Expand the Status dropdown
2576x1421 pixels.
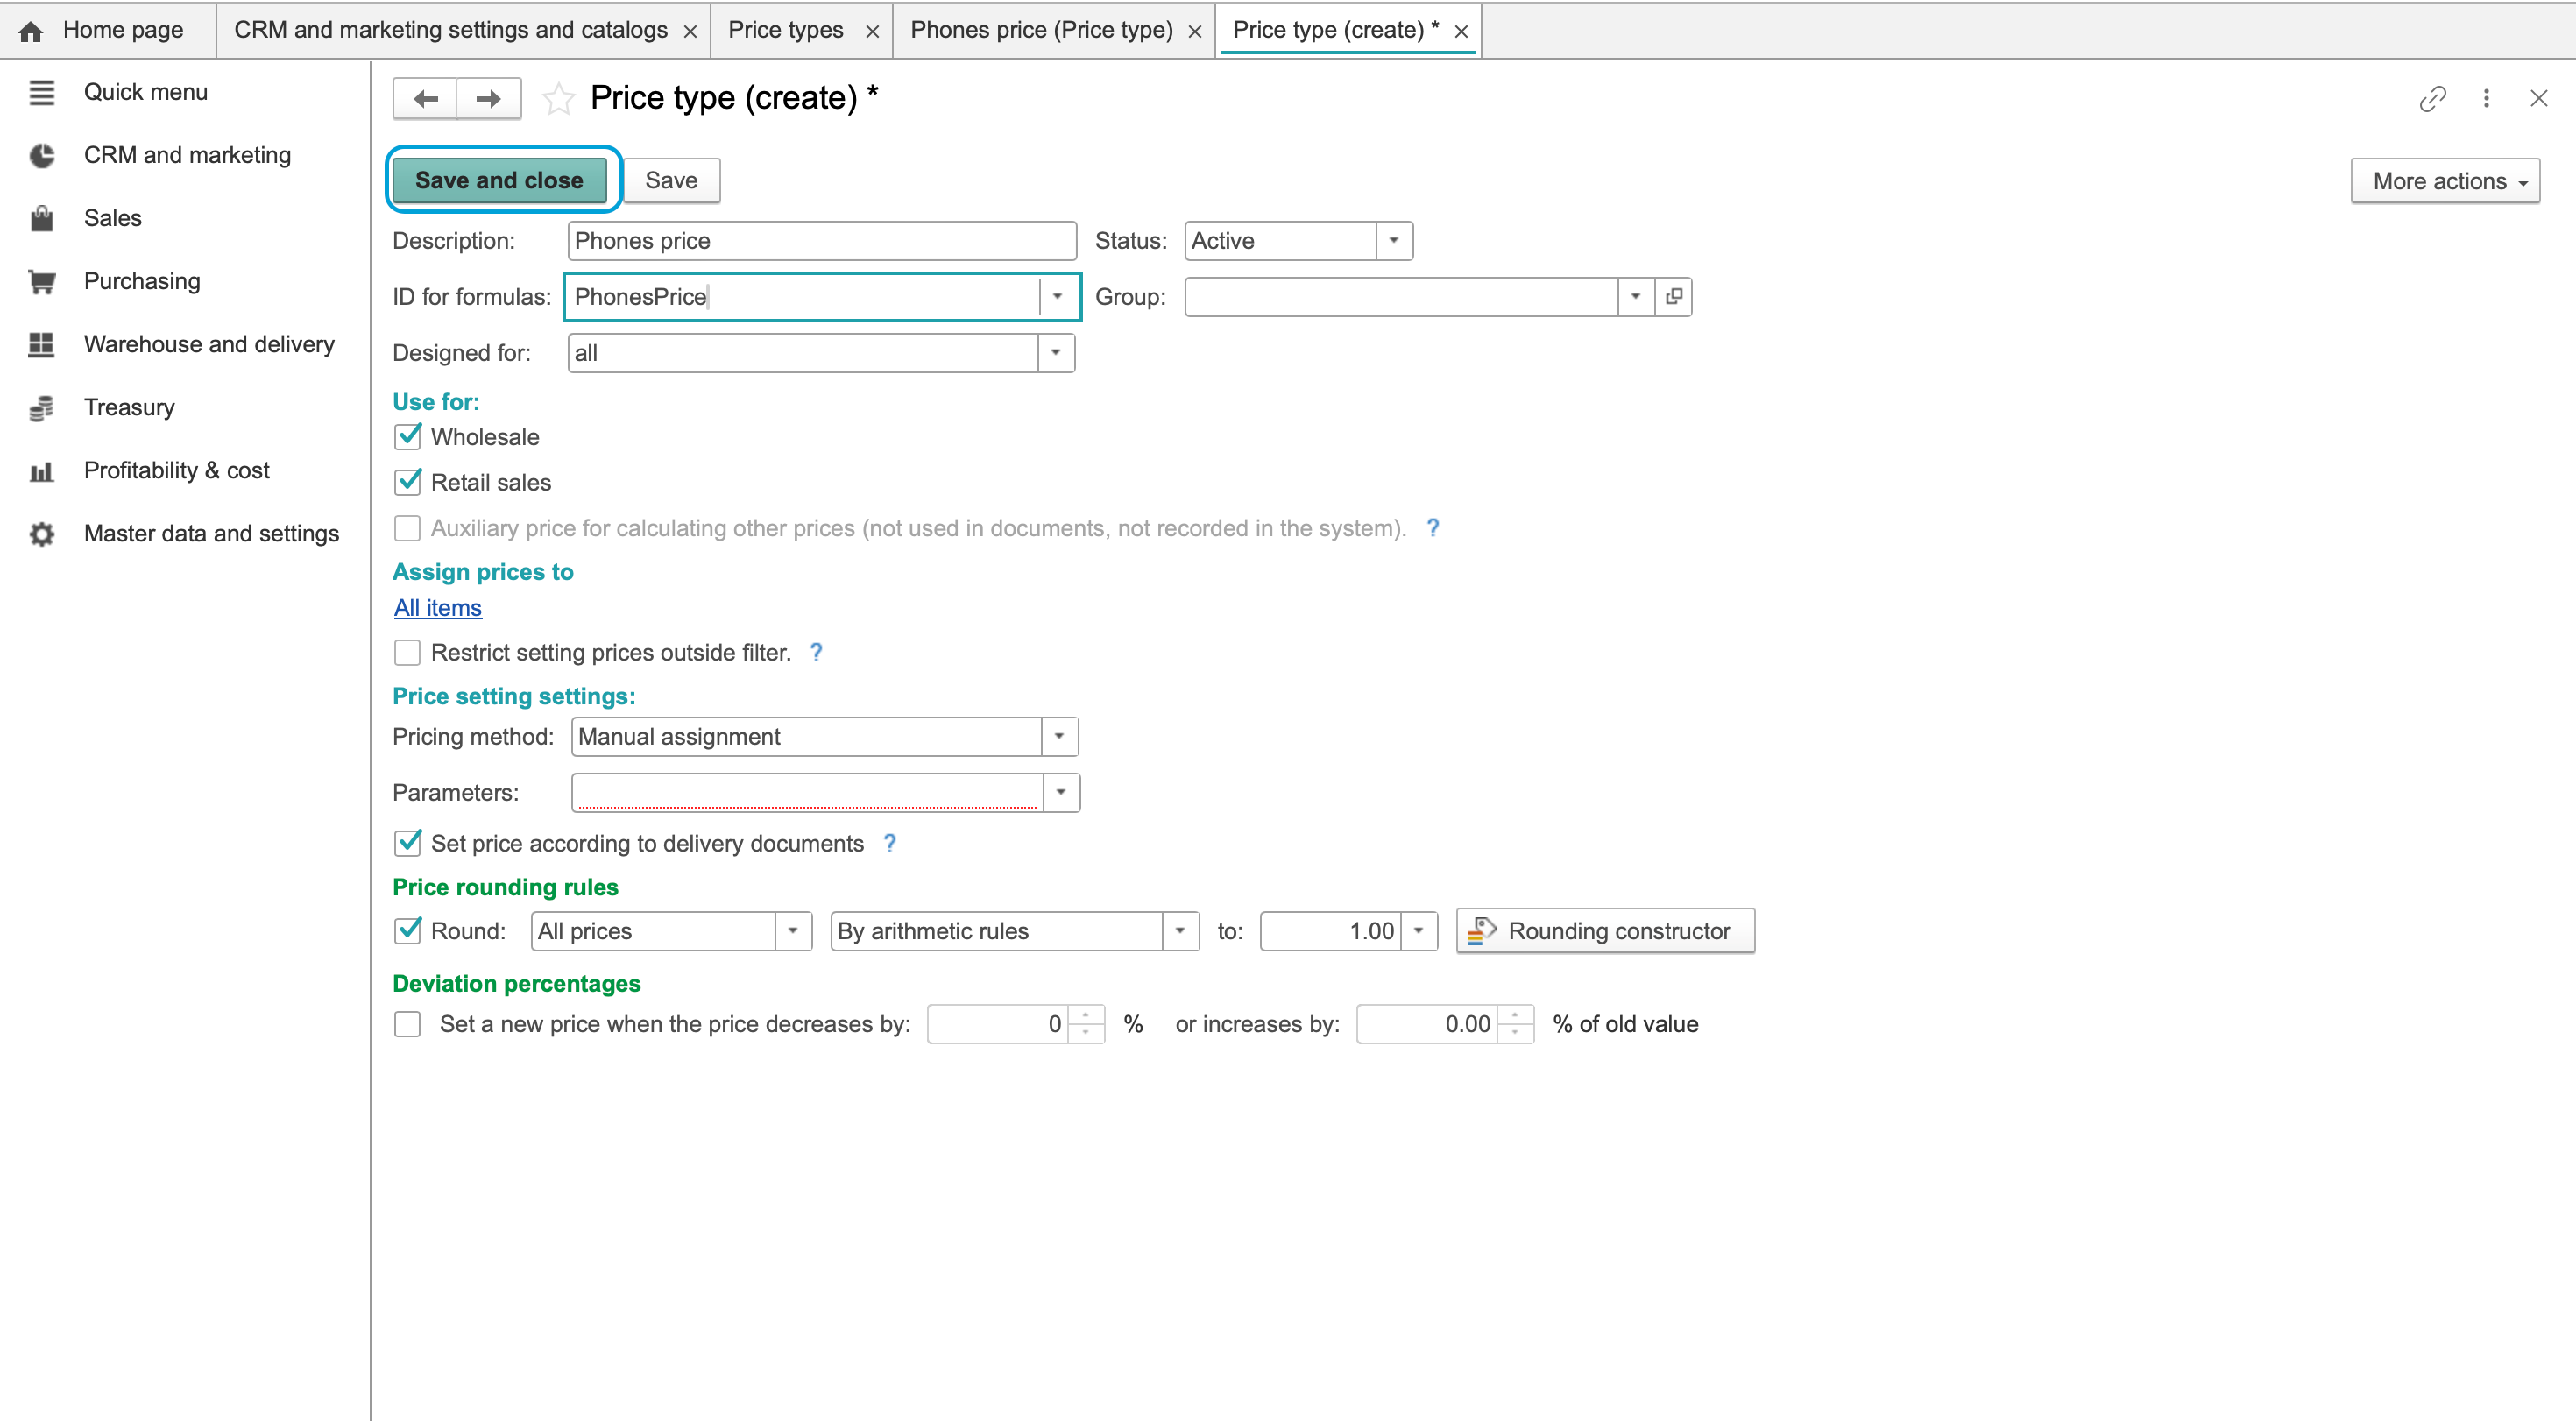click(1393, 241)
